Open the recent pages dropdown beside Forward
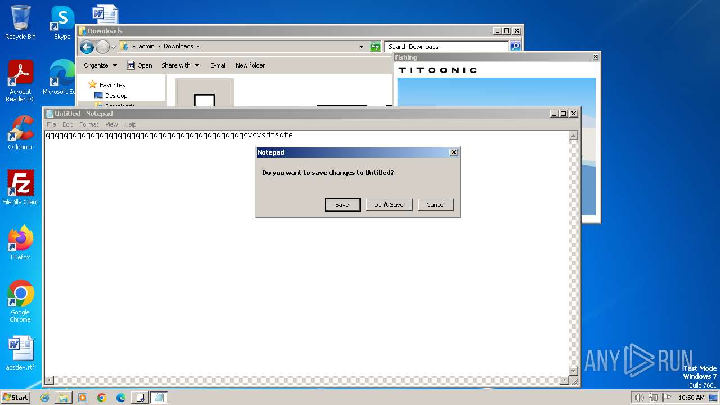Screen dimensions: 720x405 click(x=113, y=47)
